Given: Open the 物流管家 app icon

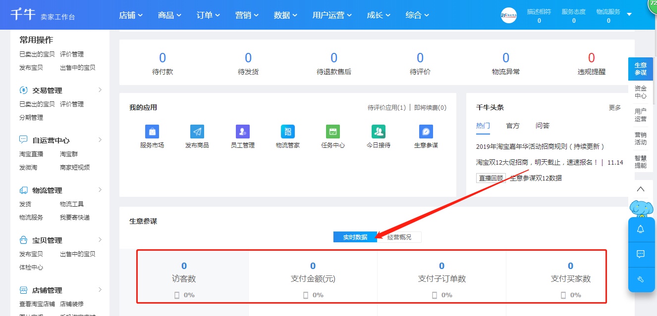Looking at the screenshot, I should [x=288, y=132].
